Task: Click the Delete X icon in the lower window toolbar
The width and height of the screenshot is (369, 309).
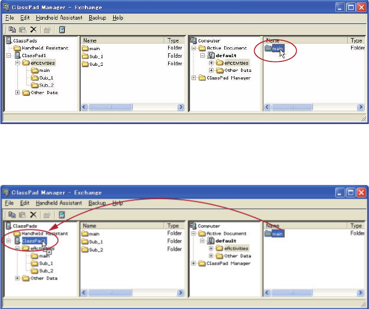Action: click(x=33, y=215)
